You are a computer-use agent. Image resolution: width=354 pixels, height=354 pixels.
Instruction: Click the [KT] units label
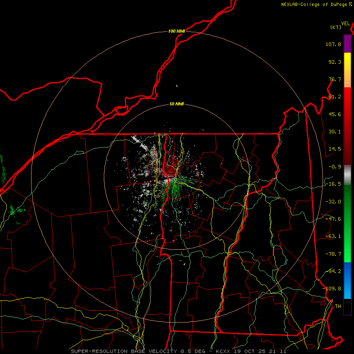pos(336,28)
